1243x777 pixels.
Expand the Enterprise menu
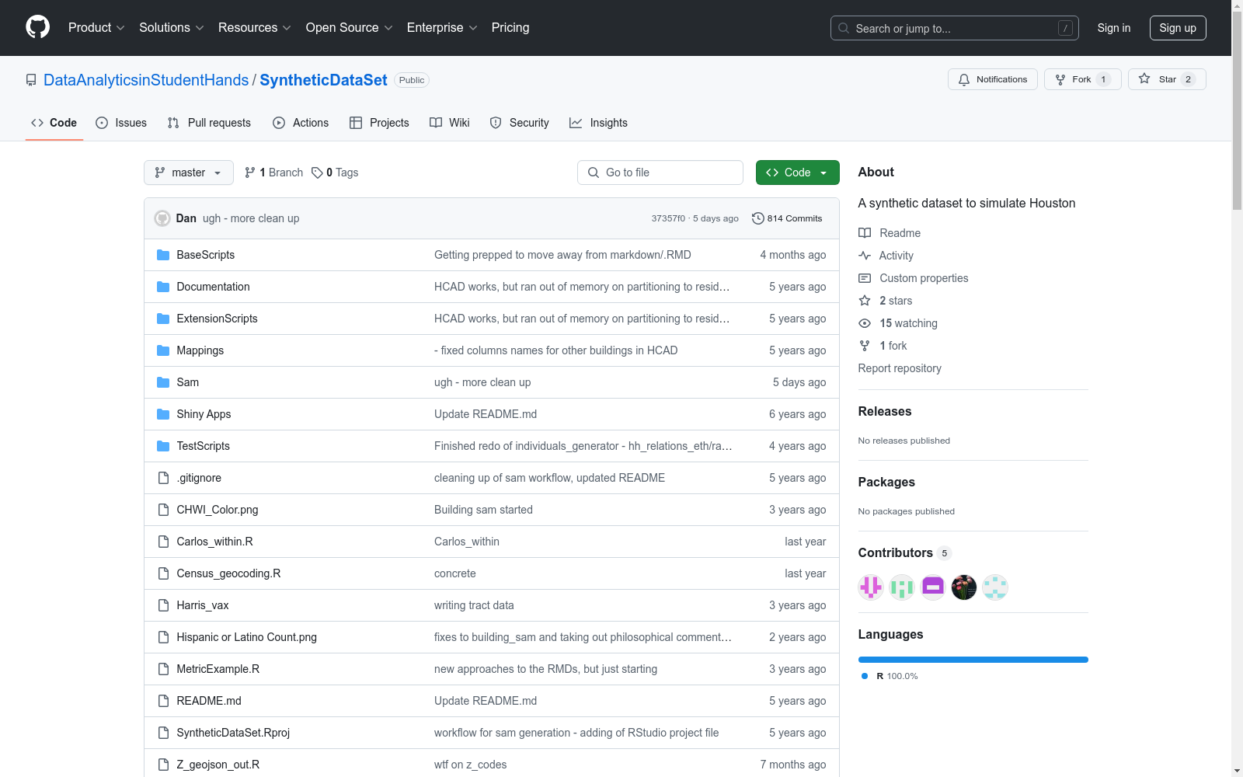[x=442, y=28]
